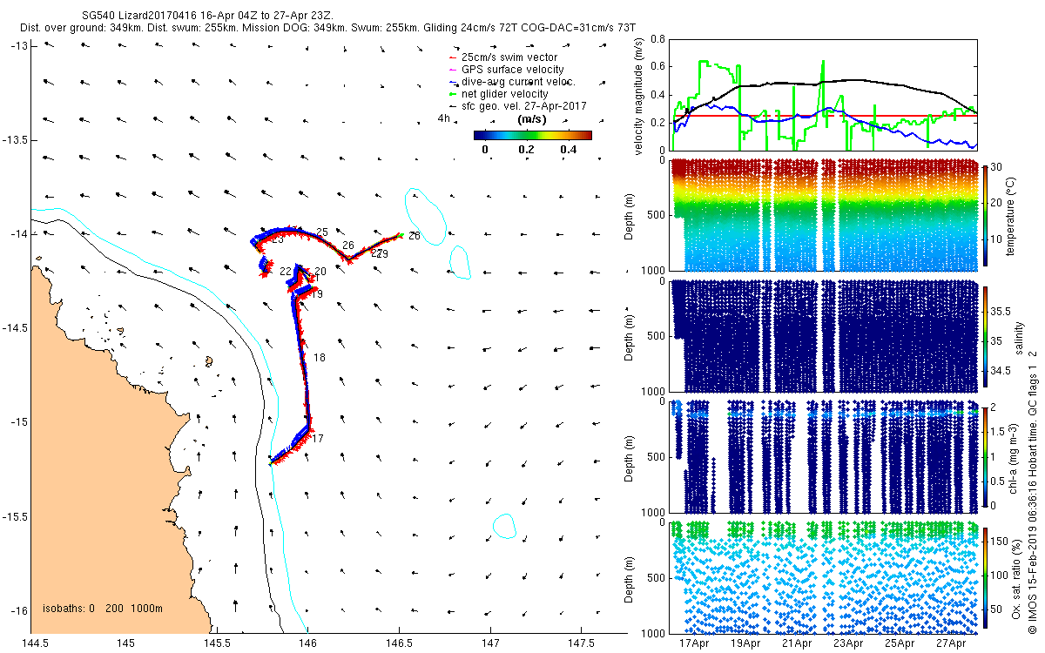This screenshot has width=1045, height=653.
Task: Click the '17Apr' date tick label
Action: click(x=695, y=644)
